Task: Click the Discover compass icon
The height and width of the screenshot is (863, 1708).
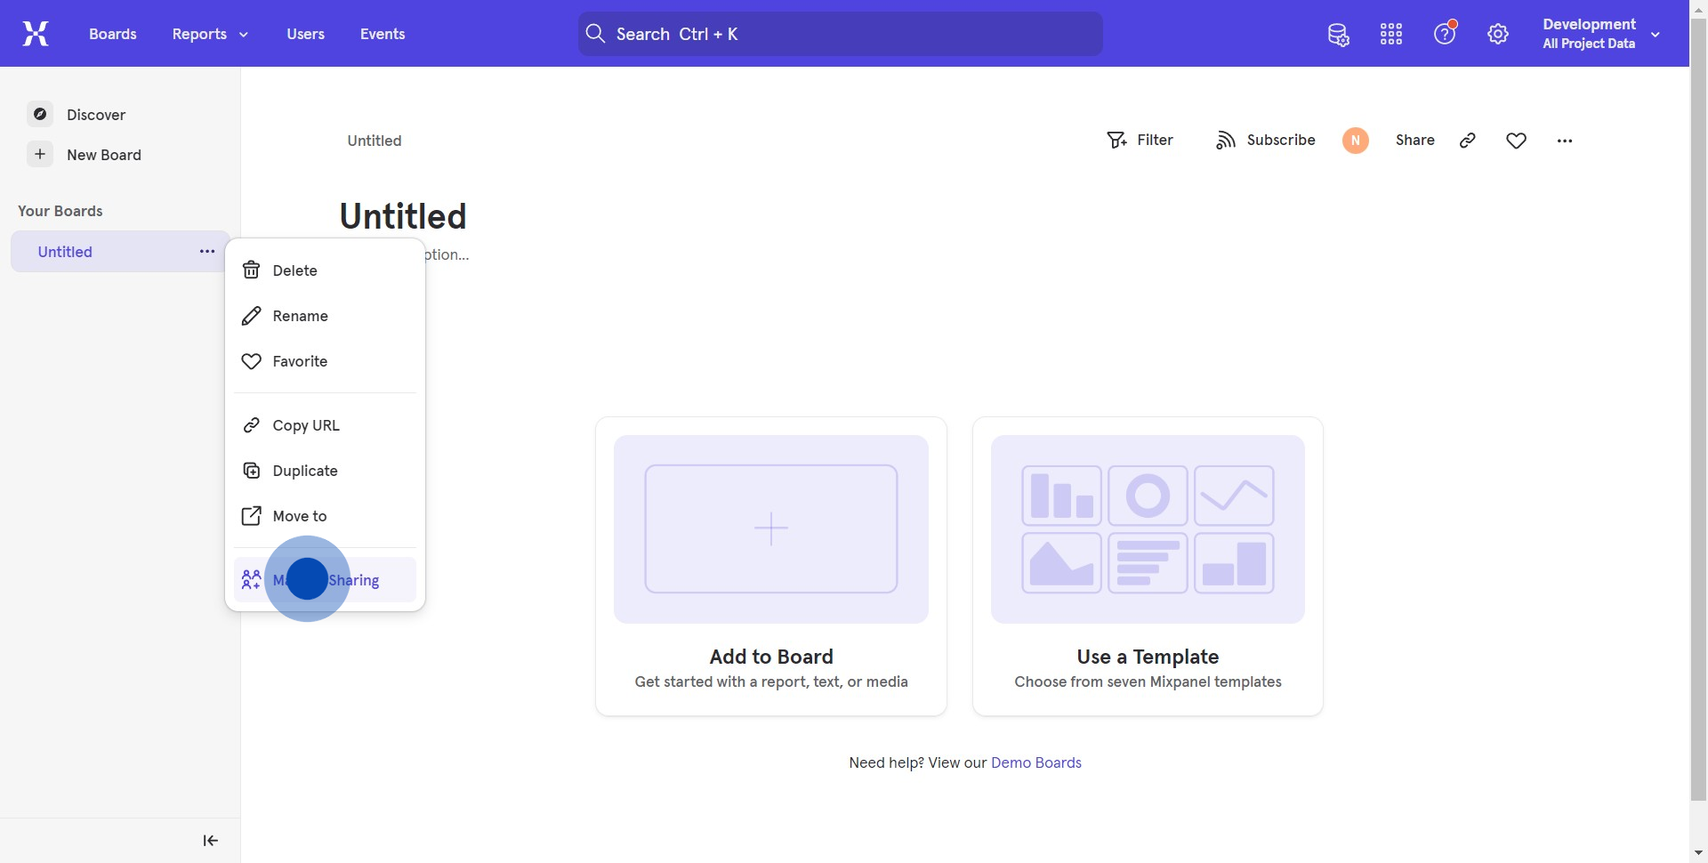Action: (x=40, y=114)
